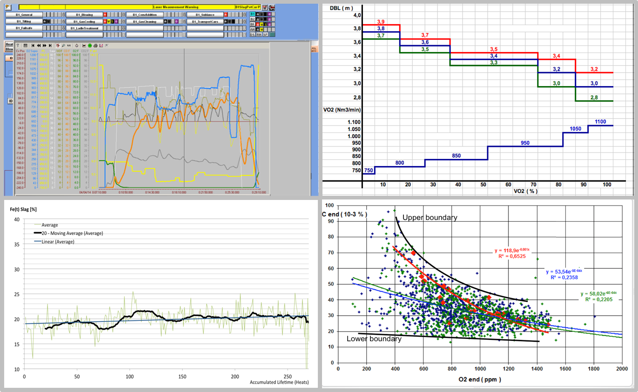
Task: Open the table view icon beside help
Action: [x=25, y=46]
